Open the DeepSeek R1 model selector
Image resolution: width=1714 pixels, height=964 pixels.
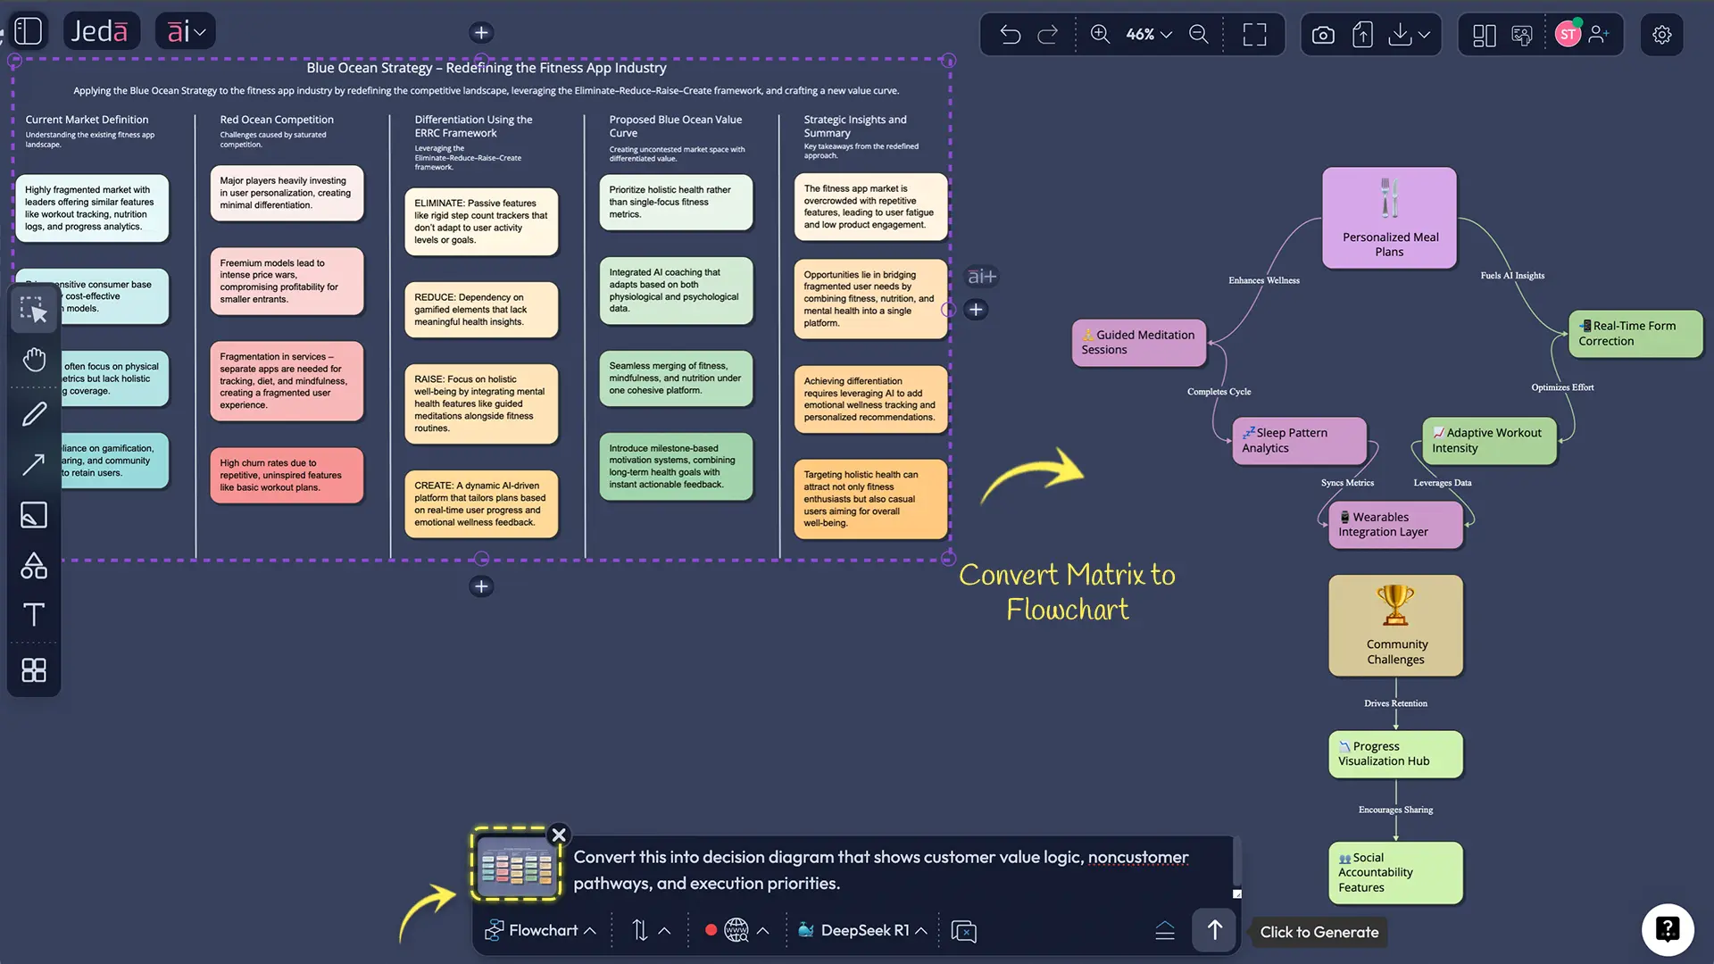pyautogui.click(x=860, y=930)
